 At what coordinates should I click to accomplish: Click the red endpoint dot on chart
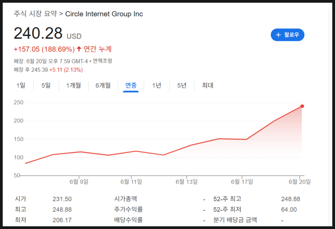tap(302, 106)
